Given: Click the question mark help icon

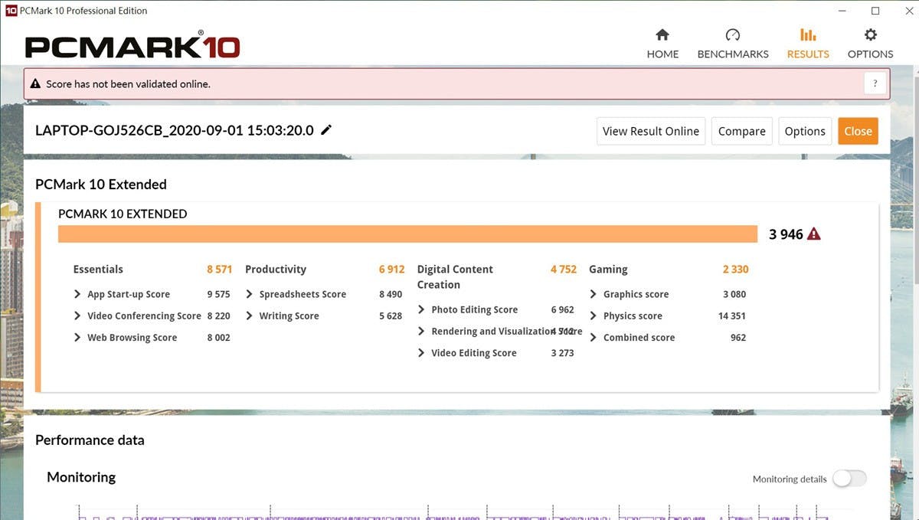Looking at the screenshot, I should (875, 83).
